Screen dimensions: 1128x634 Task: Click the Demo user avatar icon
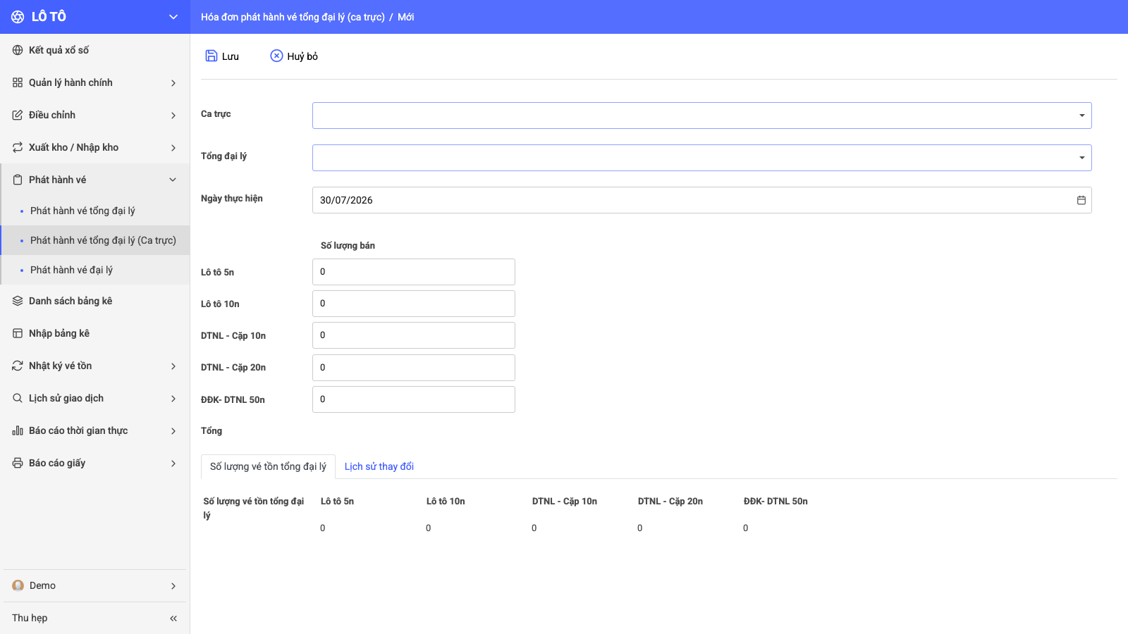[18, 585]
